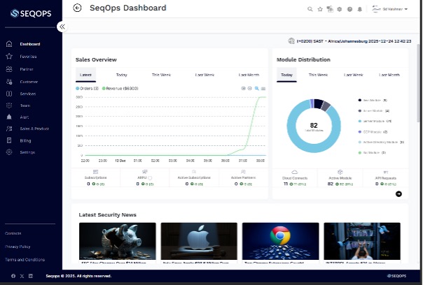Open search from the header magnifier icon
Viewport: 423px width, 285px height.
coord(310,9)
